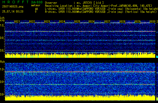Click the 0023 time marker

point(47,21)
